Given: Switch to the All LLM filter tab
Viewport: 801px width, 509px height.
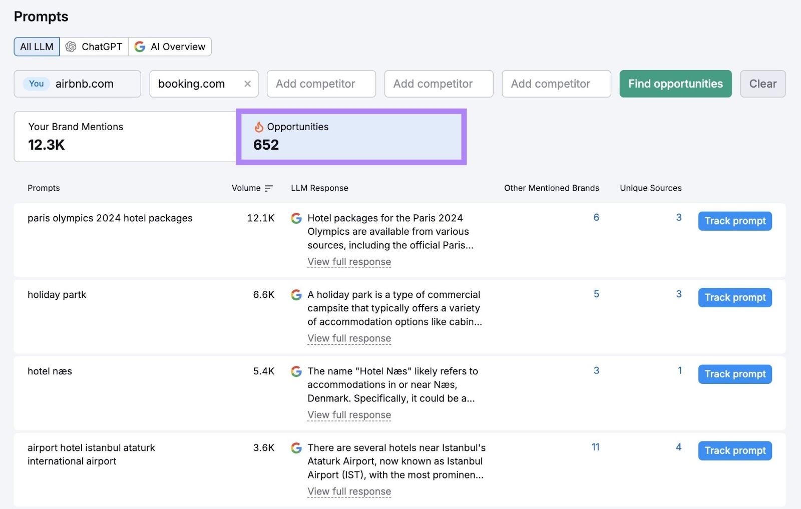Looking at the screenshot, I should pyautogui.click(x=36, y=46).
